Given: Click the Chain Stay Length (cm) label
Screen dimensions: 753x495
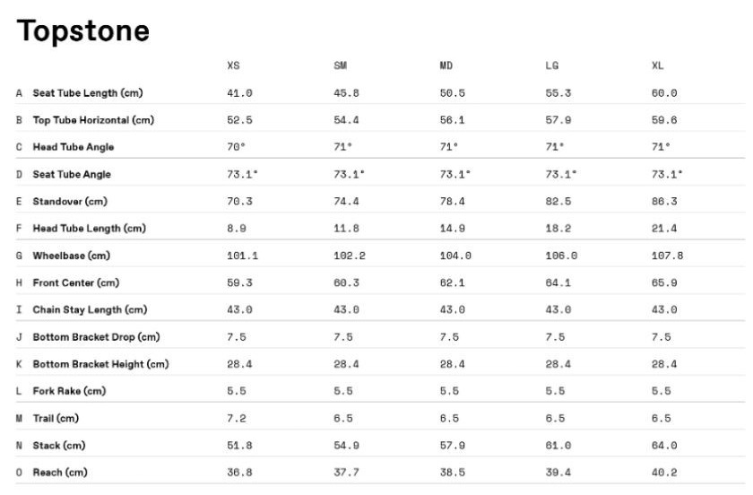Looking at the screenshot, I should click(x=90, y=310).
